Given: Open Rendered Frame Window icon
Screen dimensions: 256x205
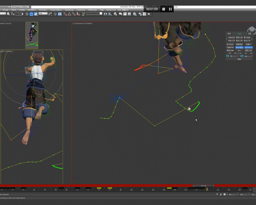Looking at the screenshot, I should (x=144, y=14).
